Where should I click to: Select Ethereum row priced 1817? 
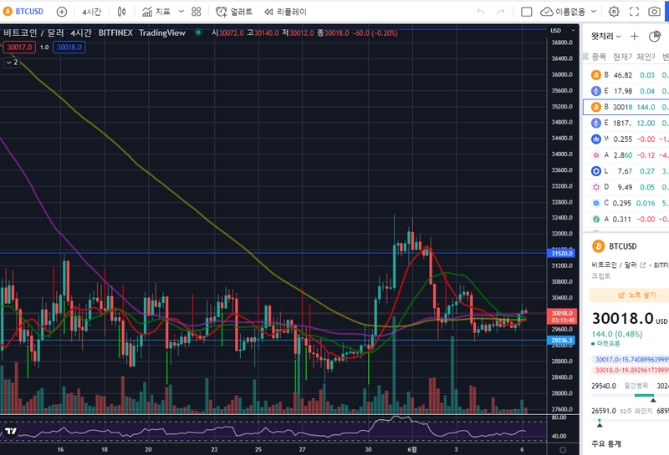coord(626,123)
